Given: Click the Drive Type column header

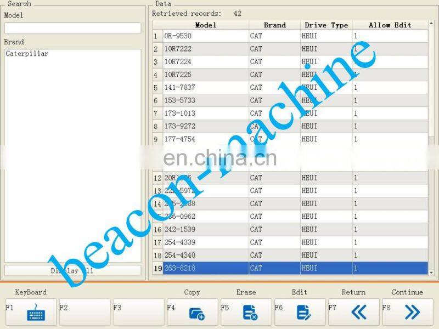Looking at the screenshot, I should tap(326, 25).
